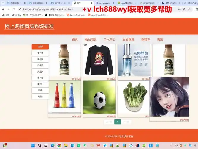Bookmark this page with the star icon
198x149 pixels.
tap(189, 9)
